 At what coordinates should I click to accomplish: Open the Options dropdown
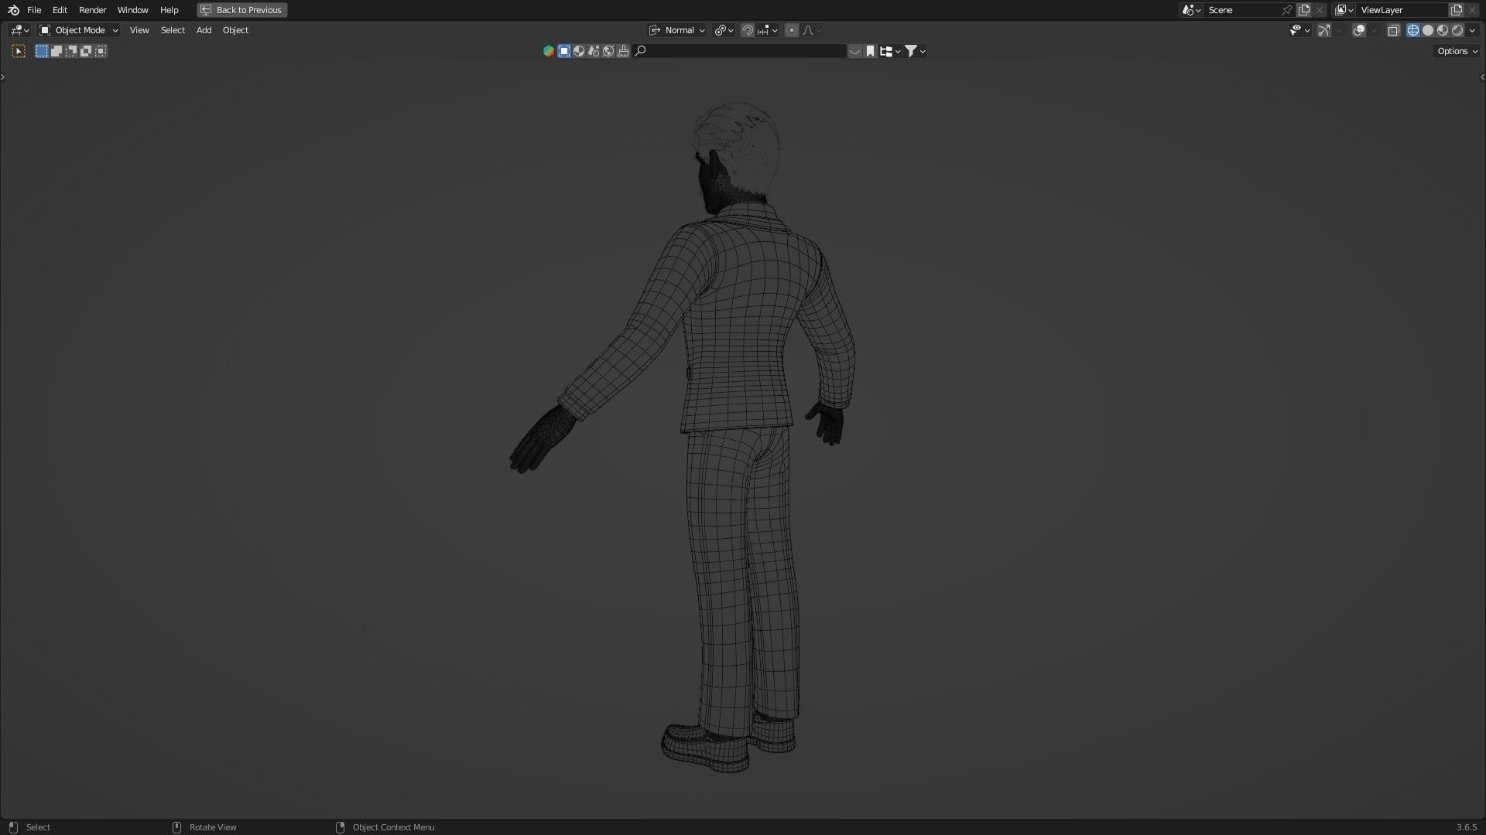click(x=1457, y=51)
